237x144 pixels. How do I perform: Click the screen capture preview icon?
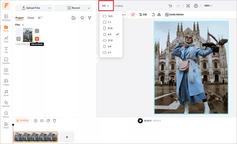click(x=188, y=6)
